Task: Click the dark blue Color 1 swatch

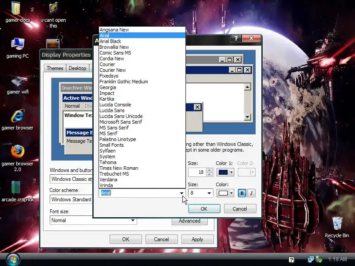Action: click(x=223, y=172)
